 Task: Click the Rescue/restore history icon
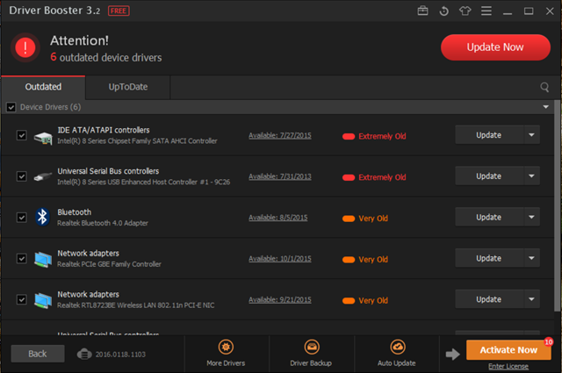point(443,11)
